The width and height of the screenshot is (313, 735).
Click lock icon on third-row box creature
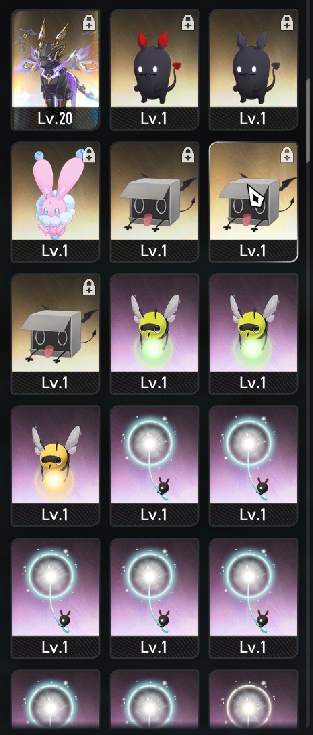[88, 287]
